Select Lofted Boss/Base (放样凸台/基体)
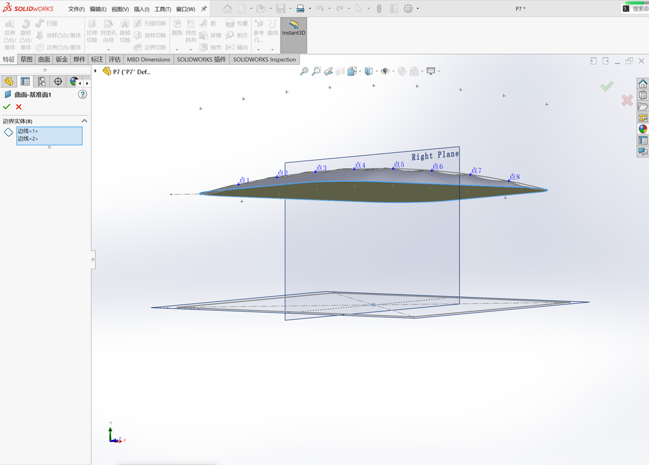This screenshot has height=465, width=649. pos(58,36)
